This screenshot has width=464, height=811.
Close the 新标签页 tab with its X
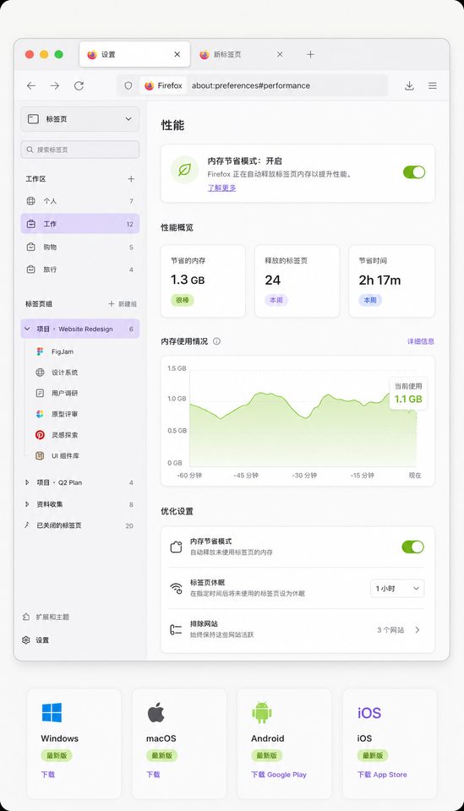pyautogui.click(x=280, y=54)
